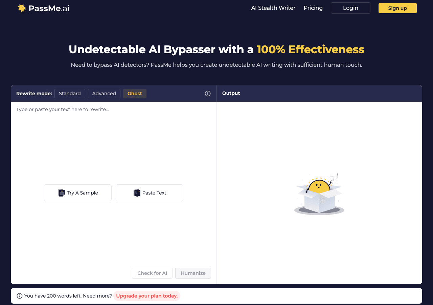
Task: Click the rewrite mode info icon
Action: tap(208, 94)
